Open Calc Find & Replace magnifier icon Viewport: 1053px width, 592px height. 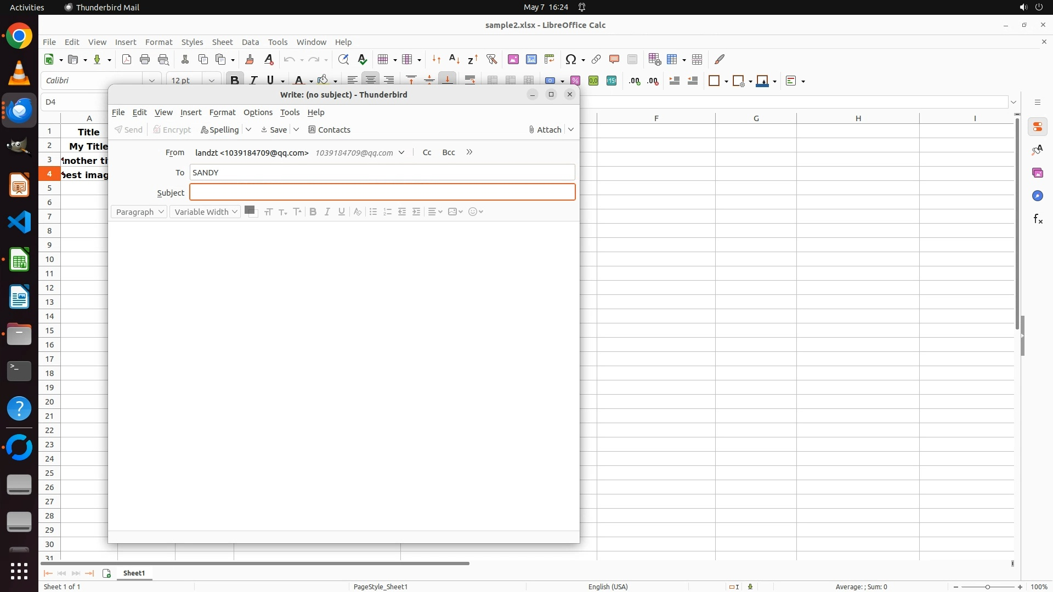click(343, 60)
